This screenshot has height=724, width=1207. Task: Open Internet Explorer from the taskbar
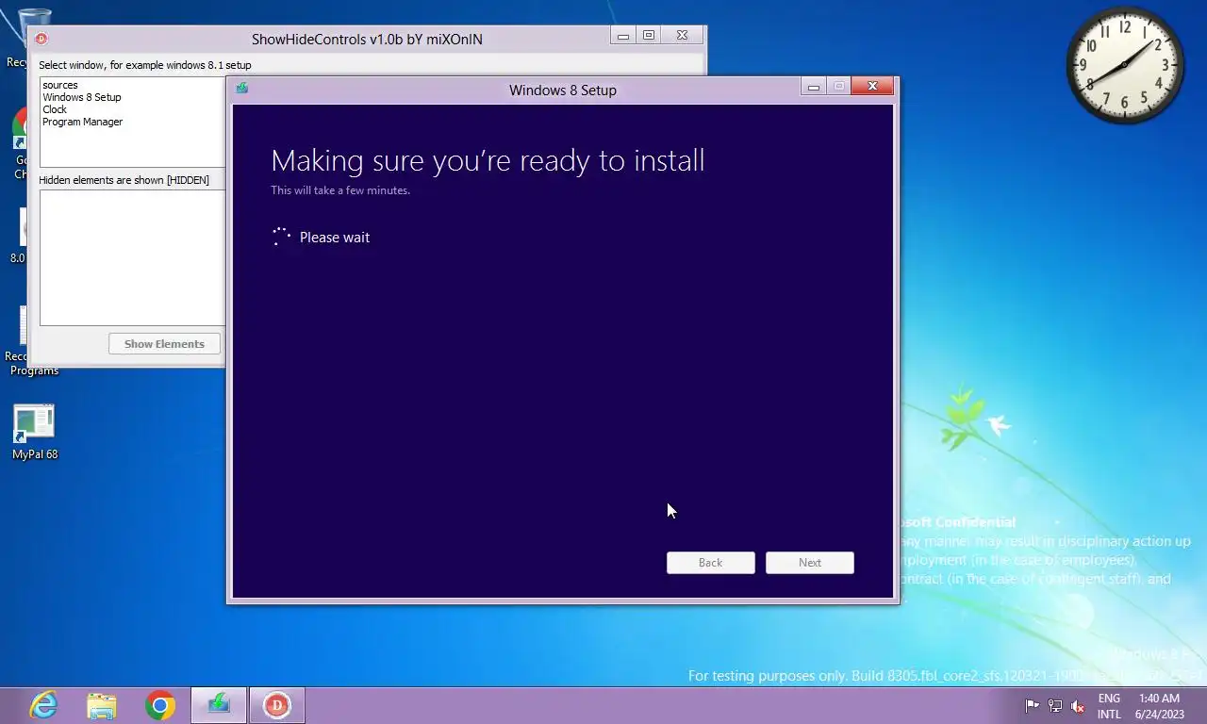[43, 705]
